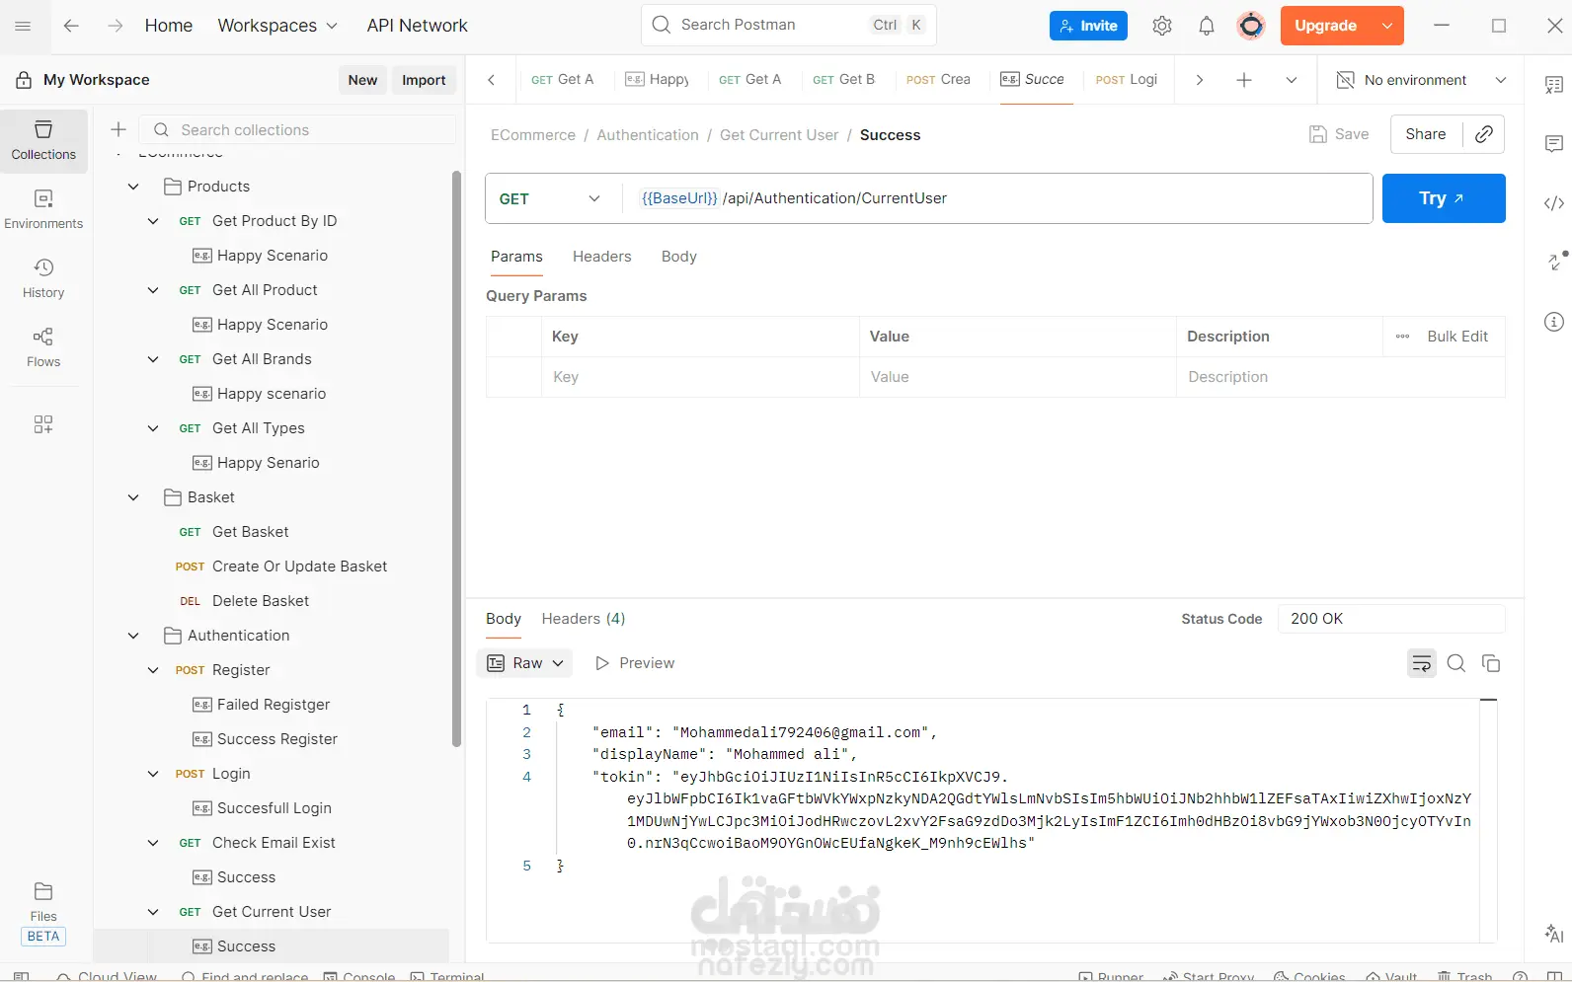This screenshot has width=1572, height=982.
Task: Copy the response body to clipboard
Action: (1491, 663)
